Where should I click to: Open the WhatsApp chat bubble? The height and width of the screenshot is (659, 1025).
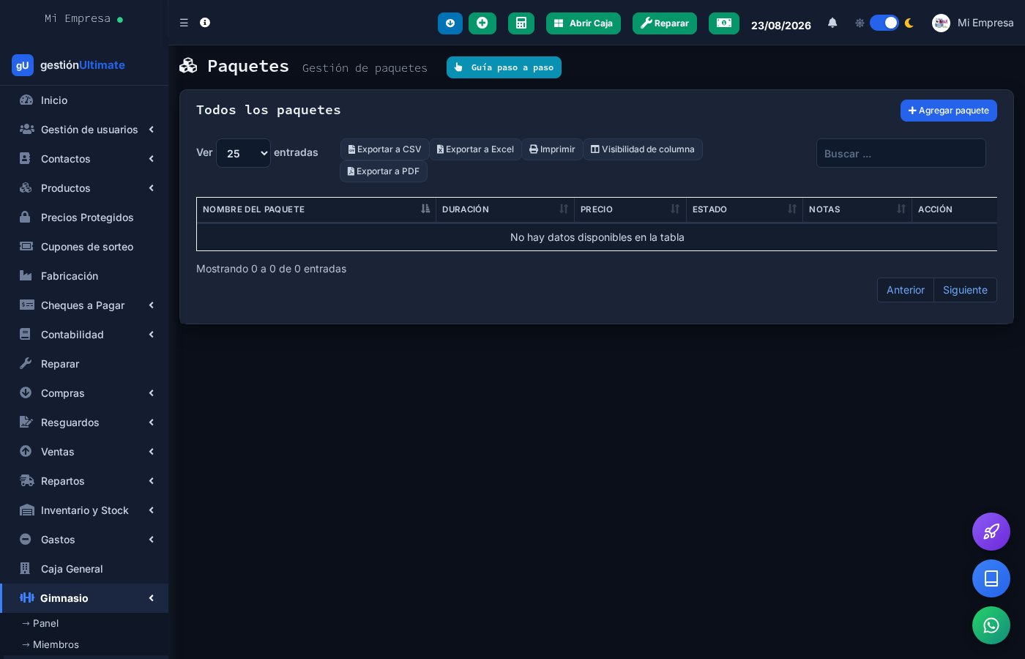[x=991, y=625]
